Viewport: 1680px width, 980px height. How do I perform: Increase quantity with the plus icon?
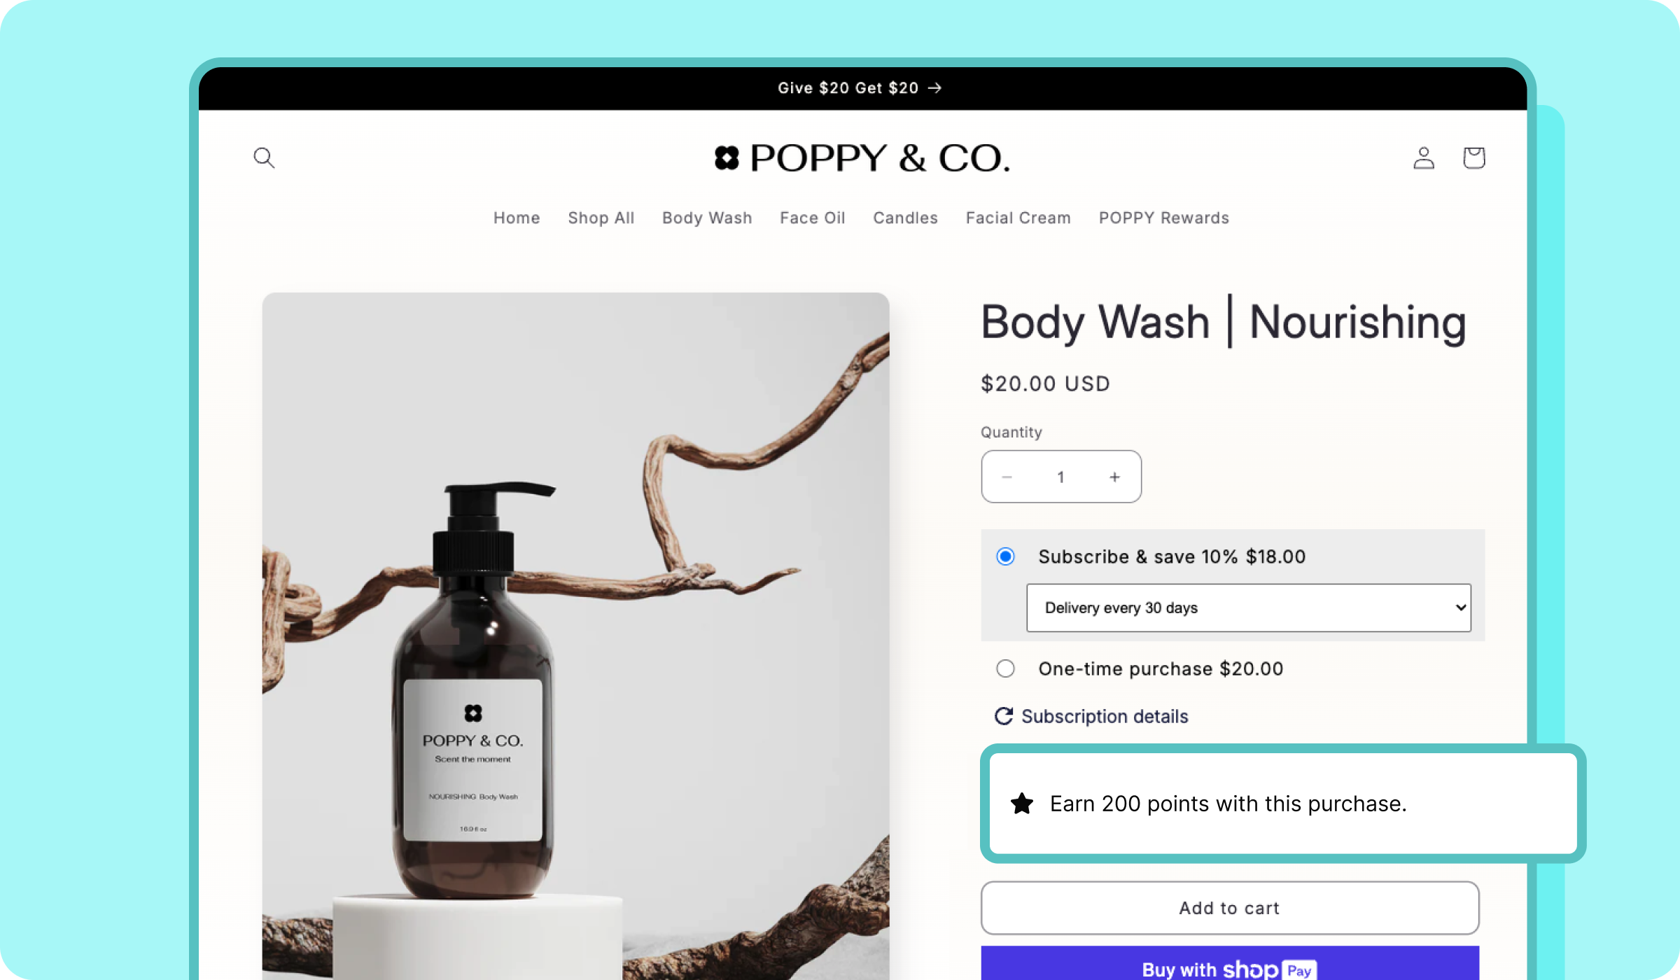pyautogui.click(x=1114, y=477)
